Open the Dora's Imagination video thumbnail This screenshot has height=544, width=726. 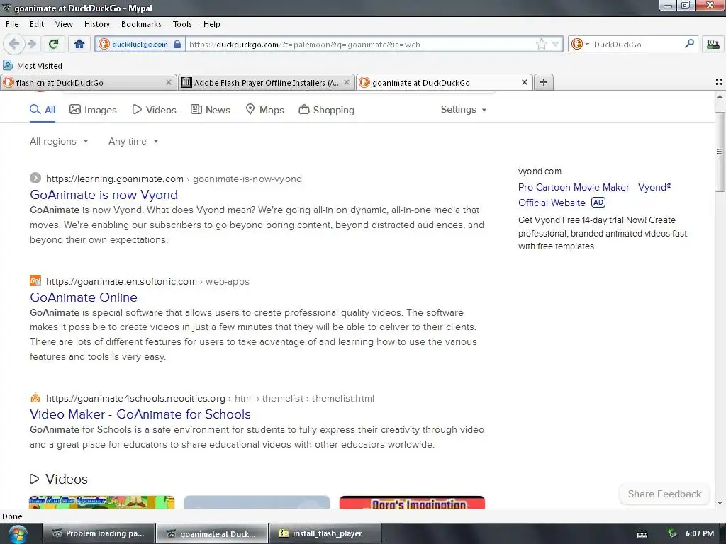pos(412,502)
